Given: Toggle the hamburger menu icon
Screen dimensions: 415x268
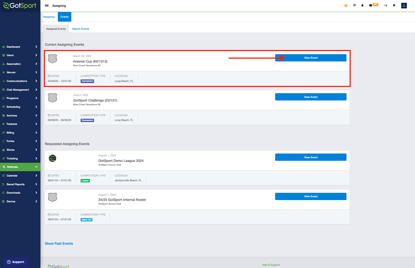Looking at the screenshot, I should 47,6.
